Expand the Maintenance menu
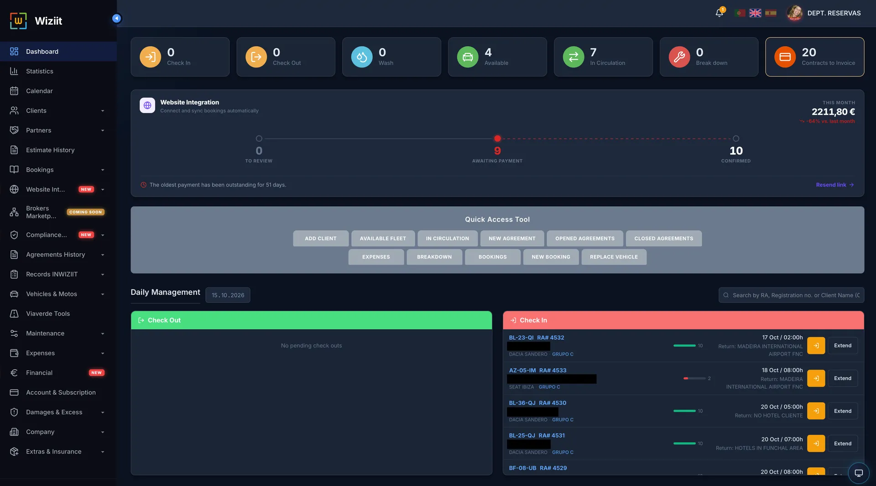Image resolution: width=876 pixels, height=486 pixels. tap(58, 333)
